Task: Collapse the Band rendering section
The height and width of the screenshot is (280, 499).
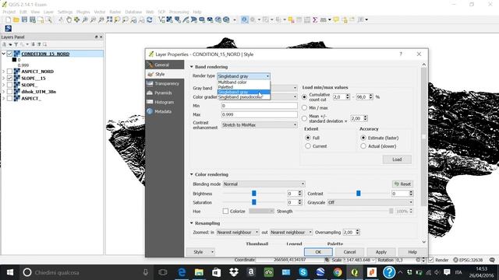Action: [192, 67]
